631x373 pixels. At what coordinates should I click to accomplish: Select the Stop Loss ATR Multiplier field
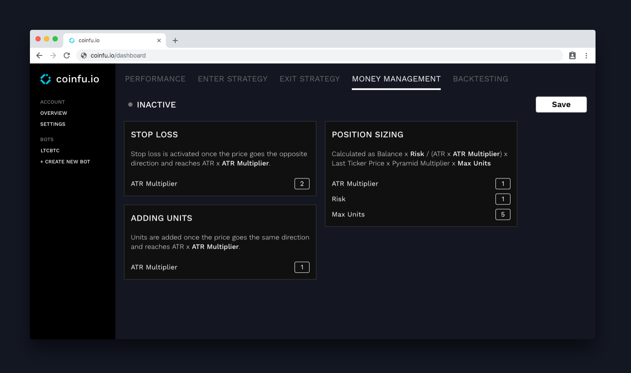[x=302, y=184]
